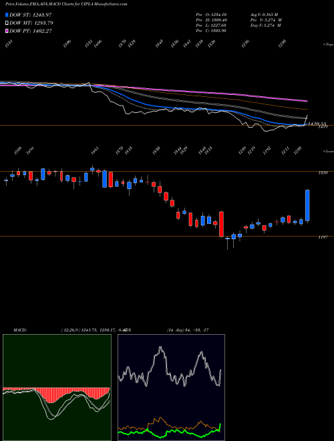Screen dimensions: 334x441
Task: Click the magenta DOW PT legend swatch
Action: point(7,31)
